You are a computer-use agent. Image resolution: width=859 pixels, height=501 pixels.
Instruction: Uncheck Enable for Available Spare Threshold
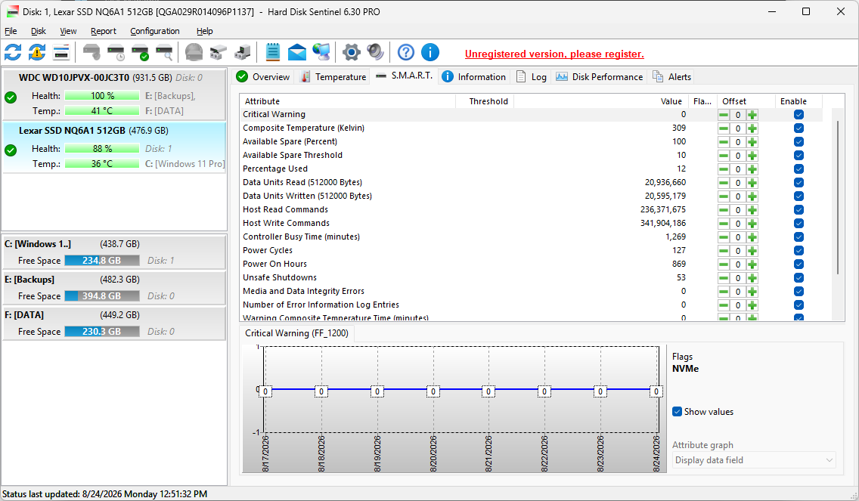pyautogui.click(x=799, y=156)
